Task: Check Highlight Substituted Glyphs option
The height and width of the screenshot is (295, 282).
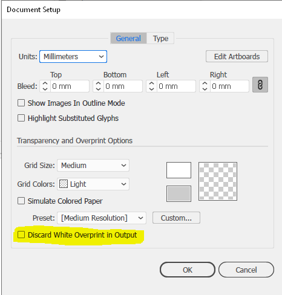Action: point(21,118)
